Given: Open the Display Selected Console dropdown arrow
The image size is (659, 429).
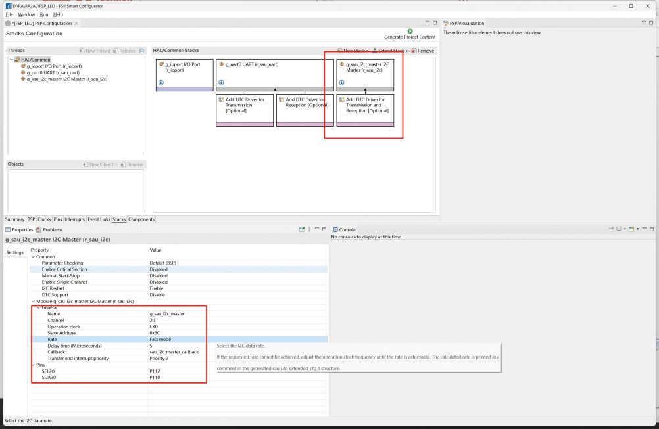Looking at the screenshot, I should [x=625, y=229].
